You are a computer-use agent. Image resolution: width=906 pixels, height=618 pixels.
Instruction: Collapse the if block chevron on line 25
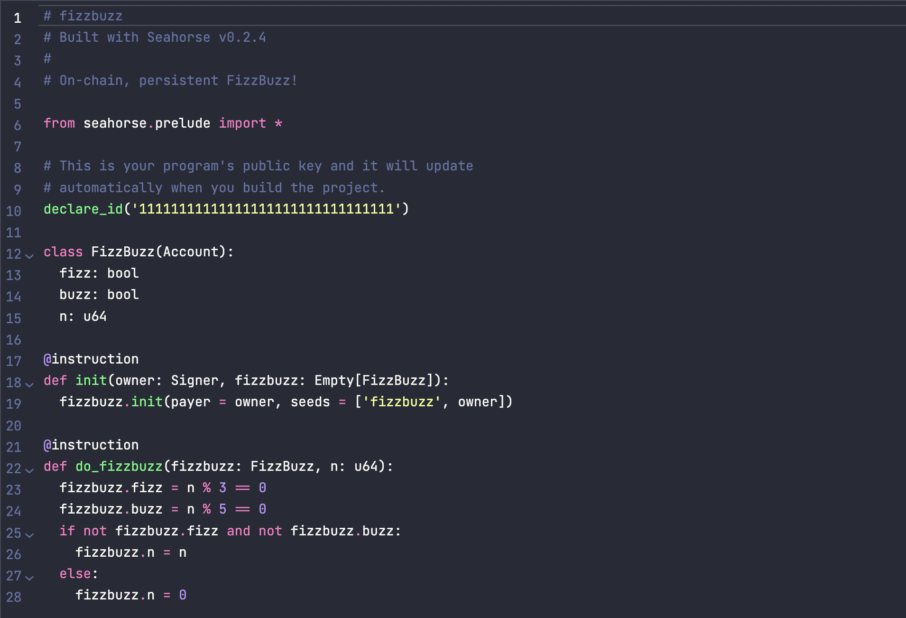point(29,535)
